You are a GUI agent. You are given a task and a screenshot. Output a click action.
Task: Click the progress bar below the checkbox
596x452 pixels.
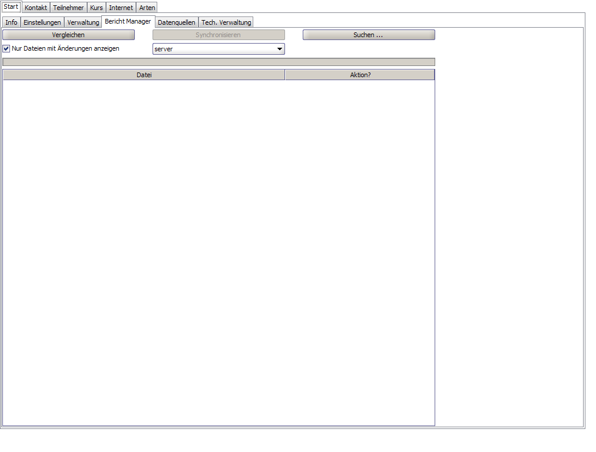point(218,62)
